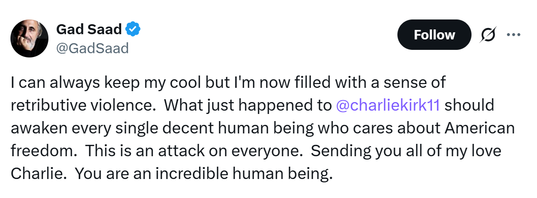Open Gad Saad's profile picture
The image size is (537, 198).
click(29, 39)
